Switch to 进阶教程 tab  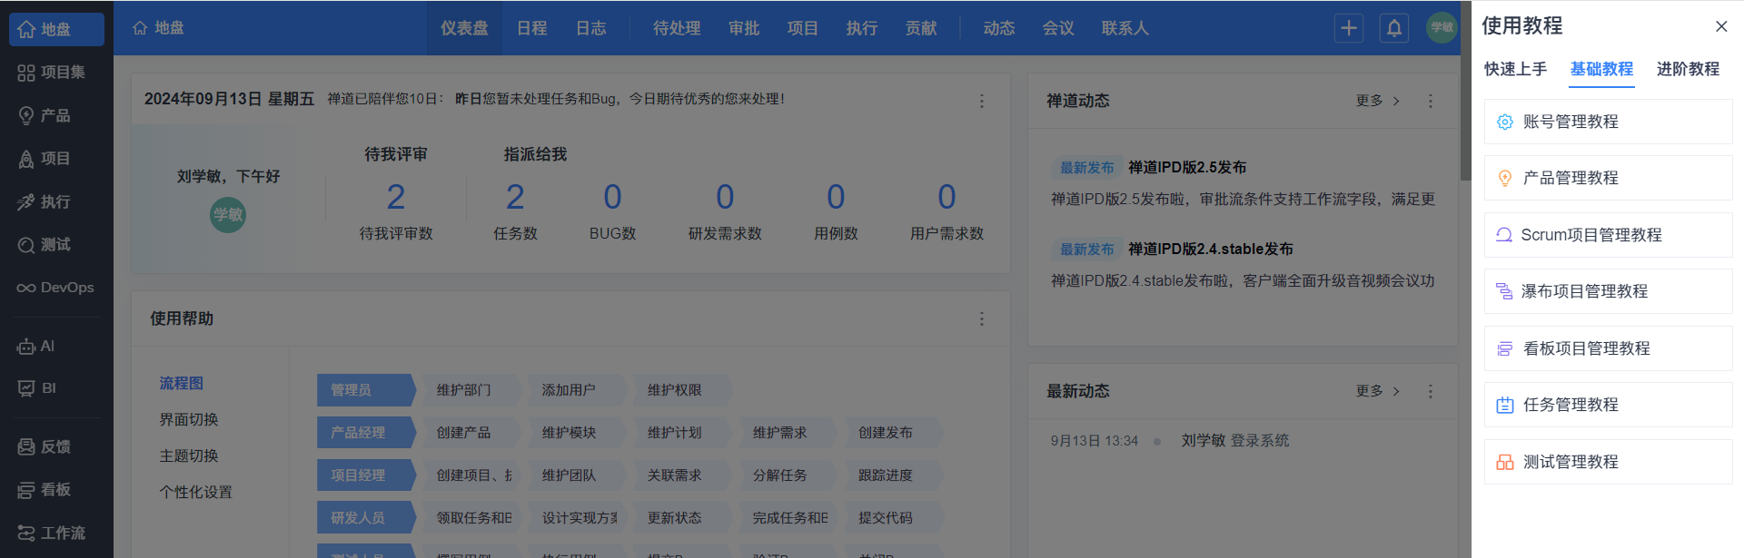click(x=1687, y=69)
